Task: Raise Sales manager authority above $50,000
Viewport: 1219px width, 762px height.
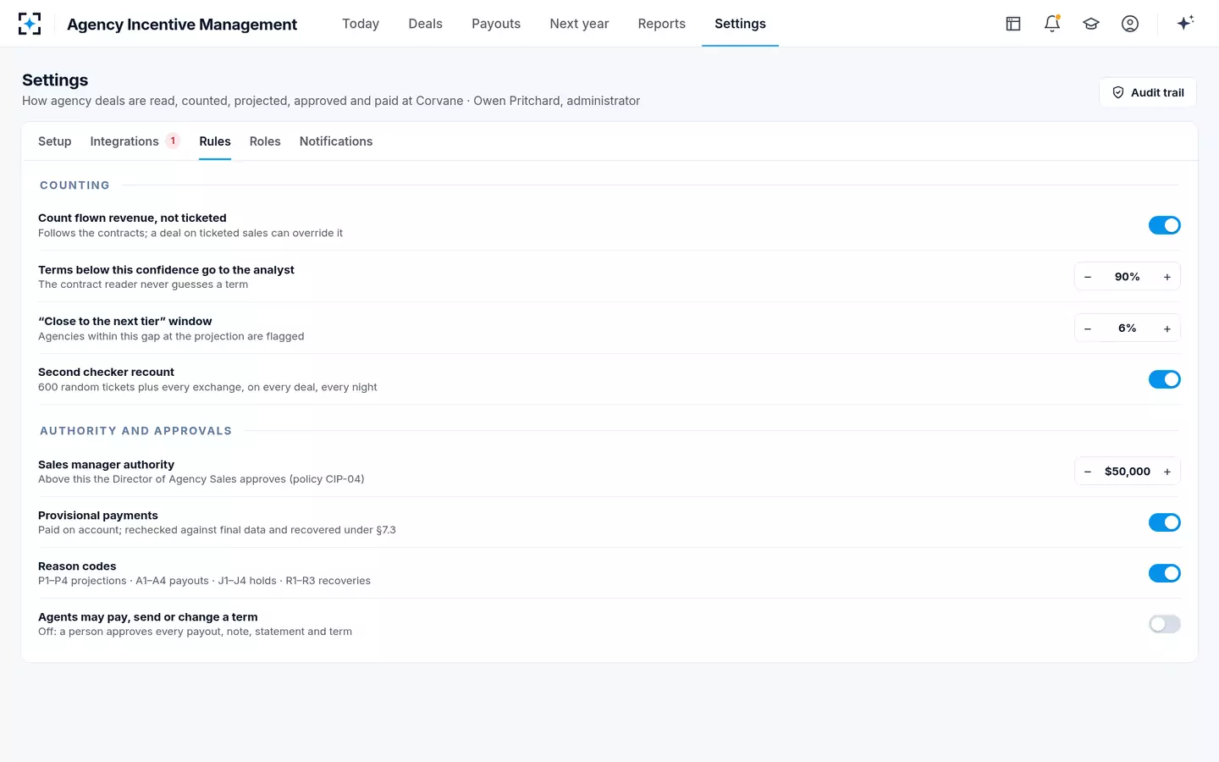Action: click(x=1167, y=472)
